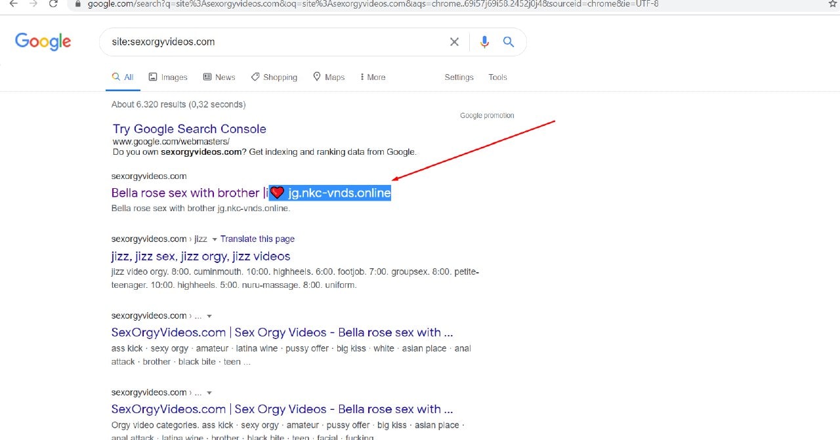The image size is (840, 440).
Task: Click the browser forward arrow
Action: coord(33,4)
